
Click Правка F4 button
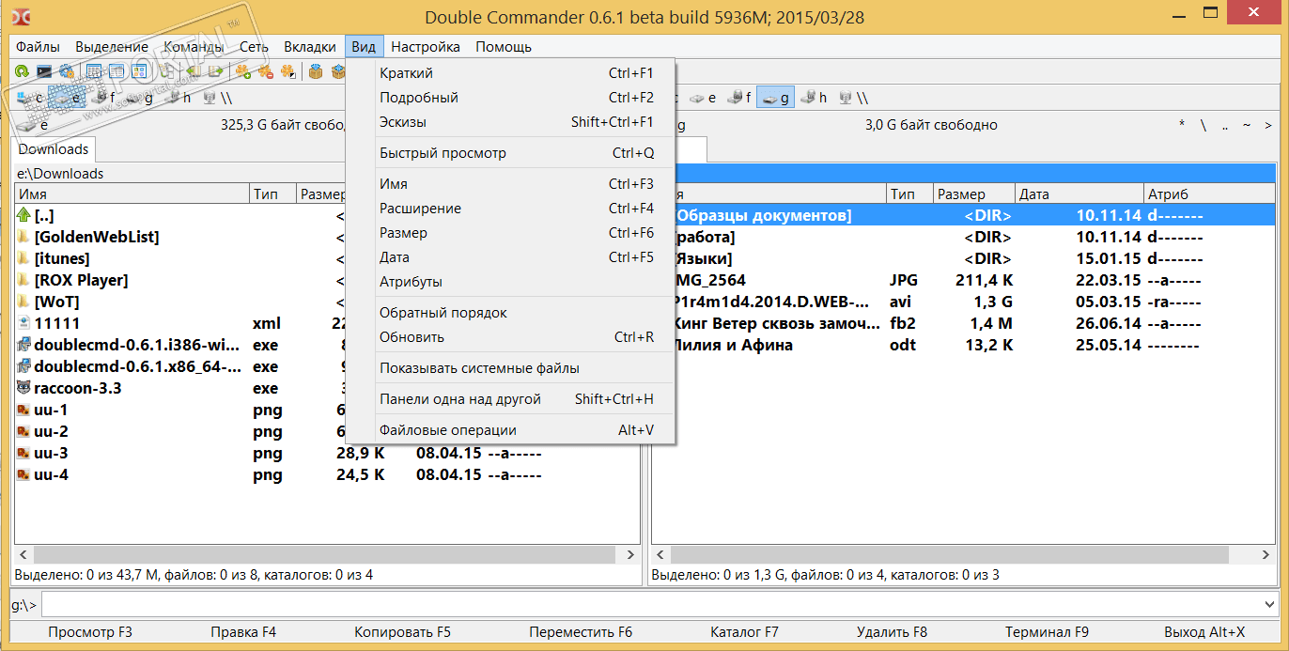(x=243, y=632)
